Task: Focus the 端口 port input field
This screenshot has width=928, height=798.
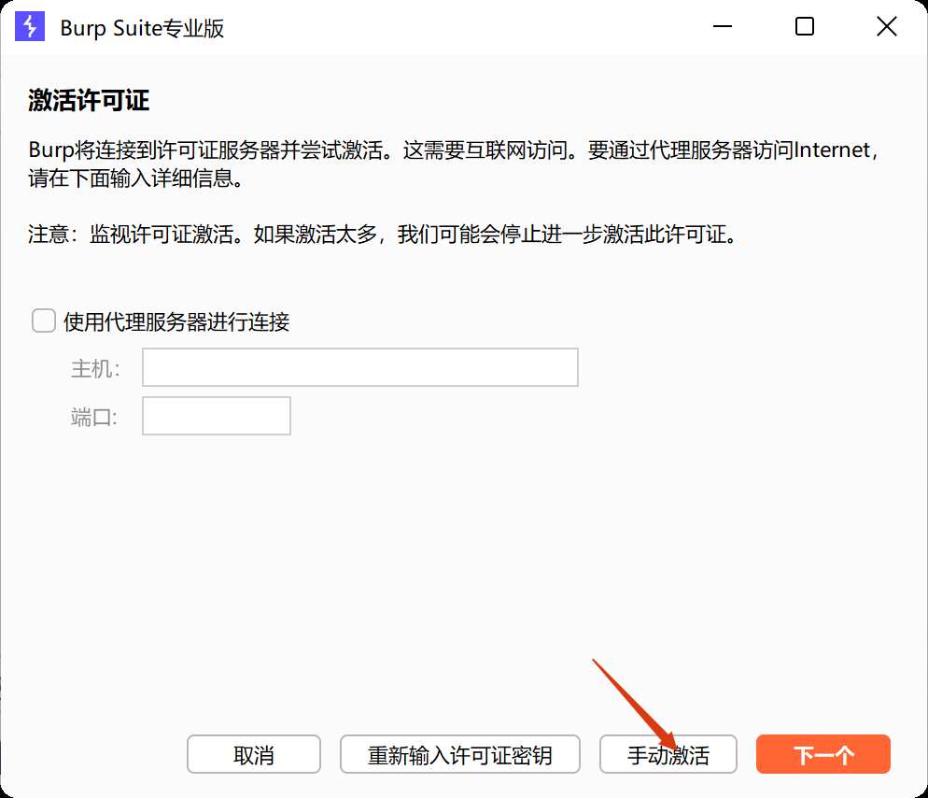Action: [x=216, y=416]
